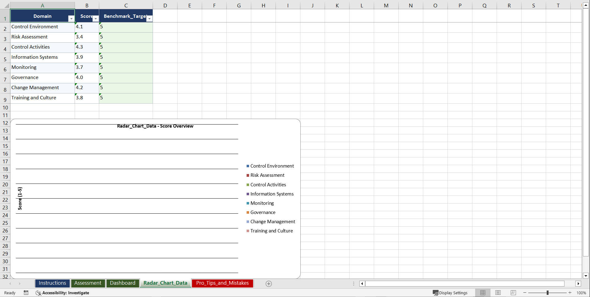Zoom in with the plus icon
Screen dimensions: 590x297
[570, 293]
